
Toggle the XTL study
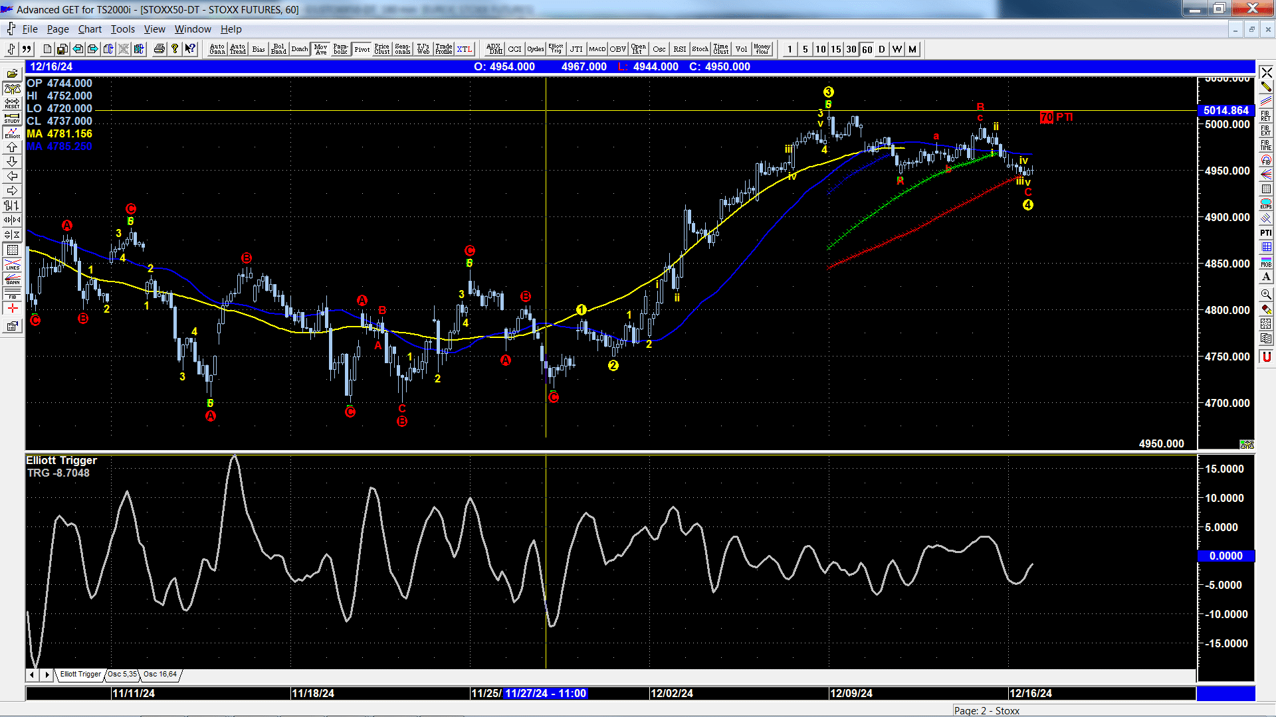tap(465, 49)
